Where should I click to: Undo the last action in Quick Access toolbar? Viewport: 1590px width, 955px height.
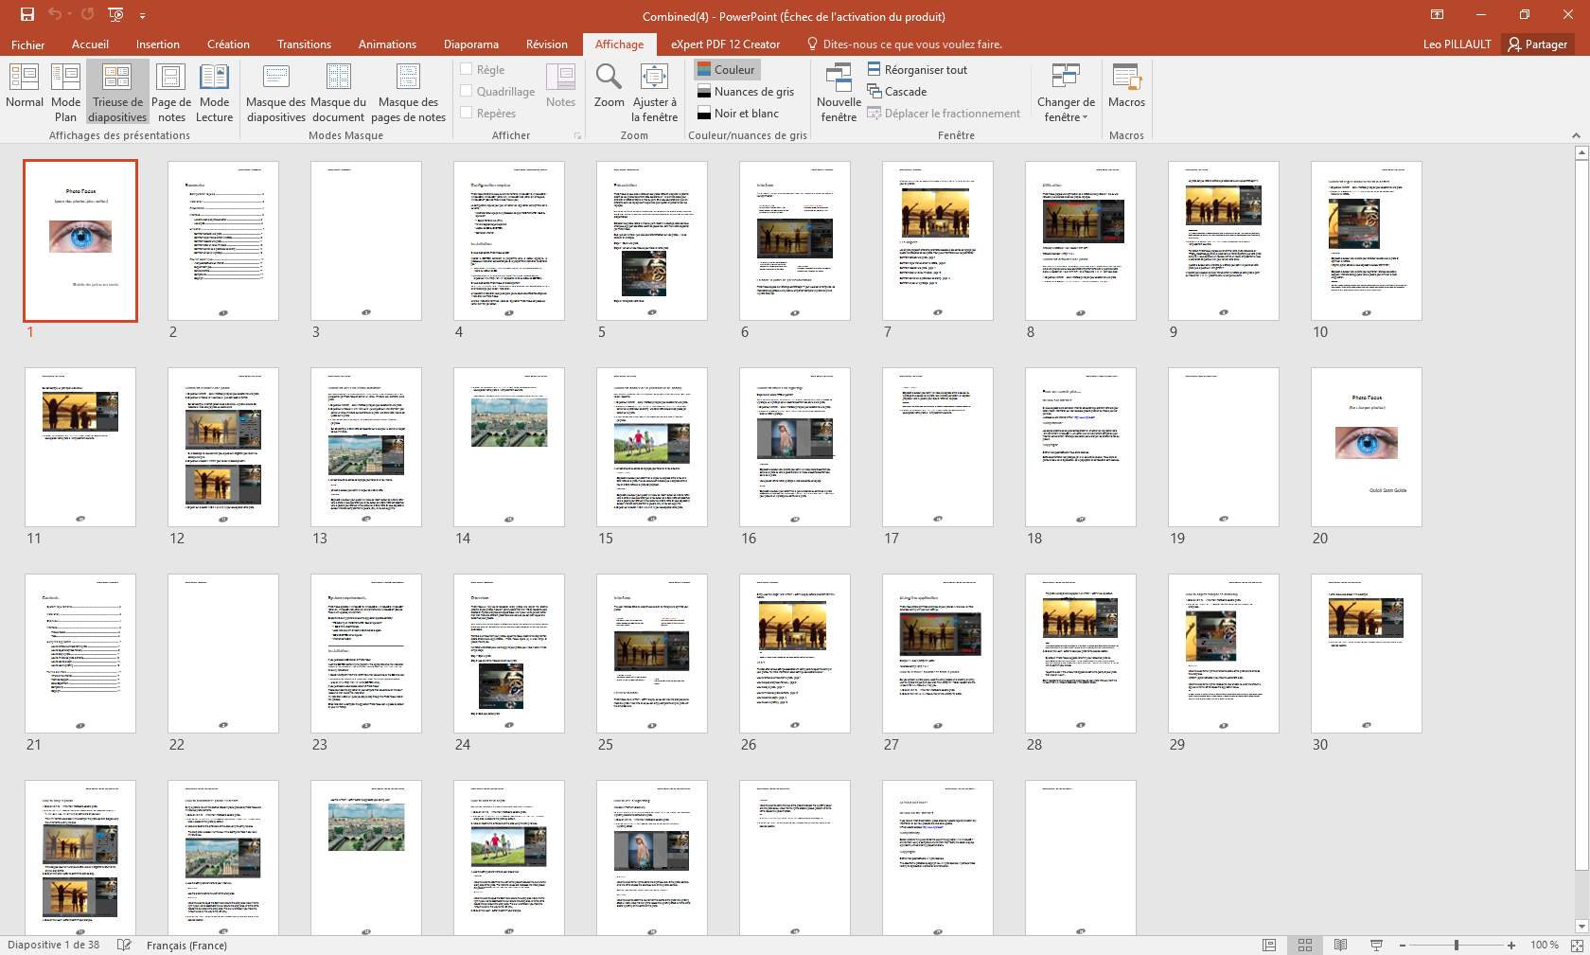click(x=55, y=14)
